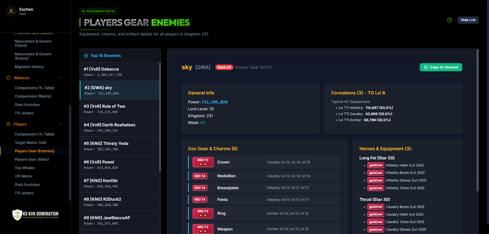Click the Eschen user avatar icon
The image size is (489, 234).
click(11, 11)
